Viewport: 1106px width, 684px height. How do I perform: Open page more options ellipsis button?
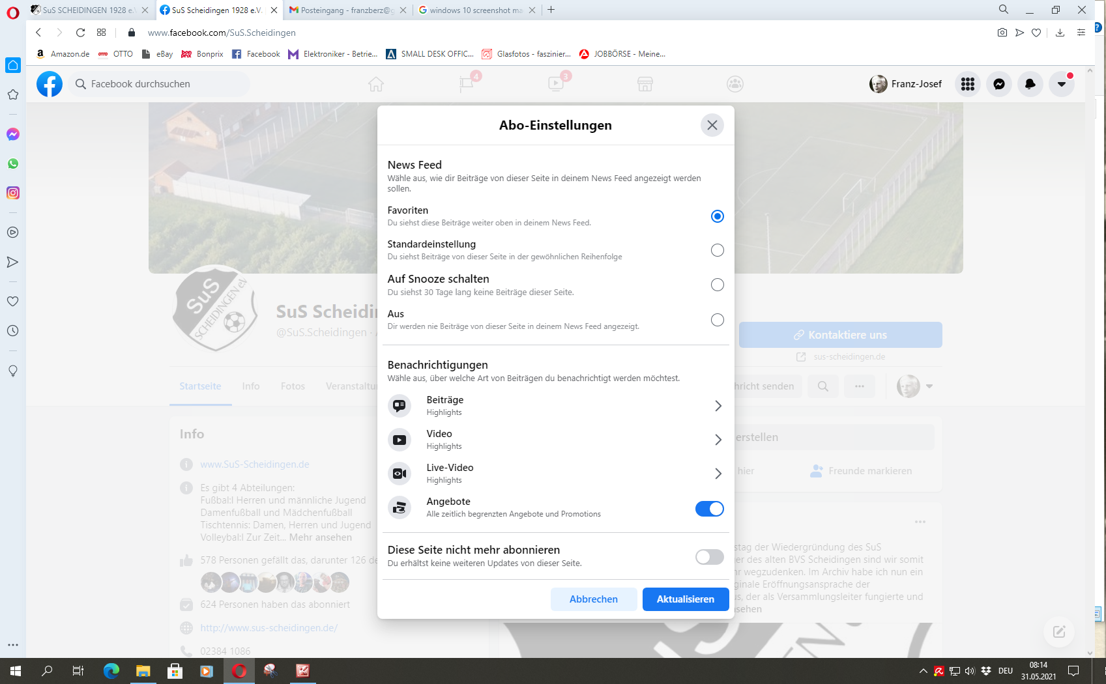point(860,386)
